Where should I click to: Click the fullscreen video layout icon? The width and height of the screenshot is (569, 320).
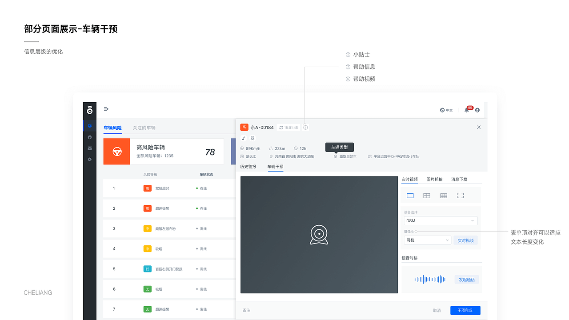460,195
